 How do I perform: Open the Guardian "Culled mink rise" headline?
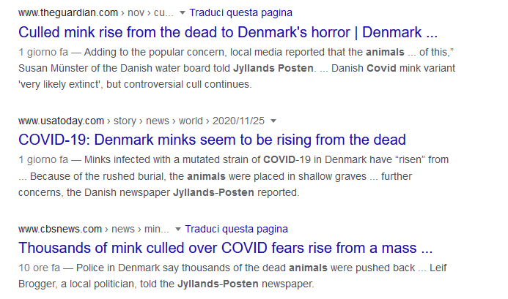pyautogui.click(x=227, y=33)
